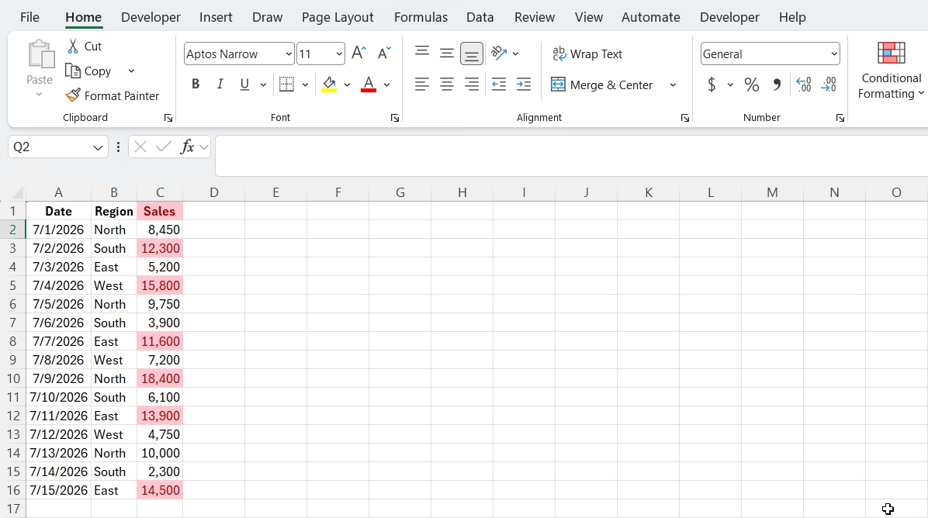Open Alignment group dialog launcher

[685, 119]
